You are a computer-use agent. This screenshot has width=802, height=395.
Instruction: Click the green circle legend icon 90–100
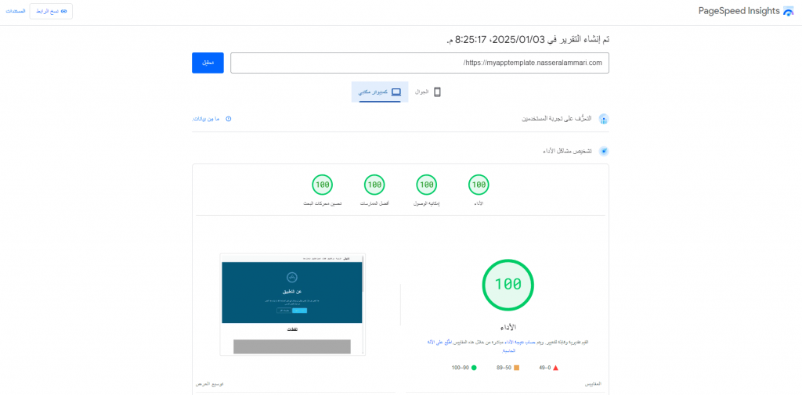[x=474, y=368]
